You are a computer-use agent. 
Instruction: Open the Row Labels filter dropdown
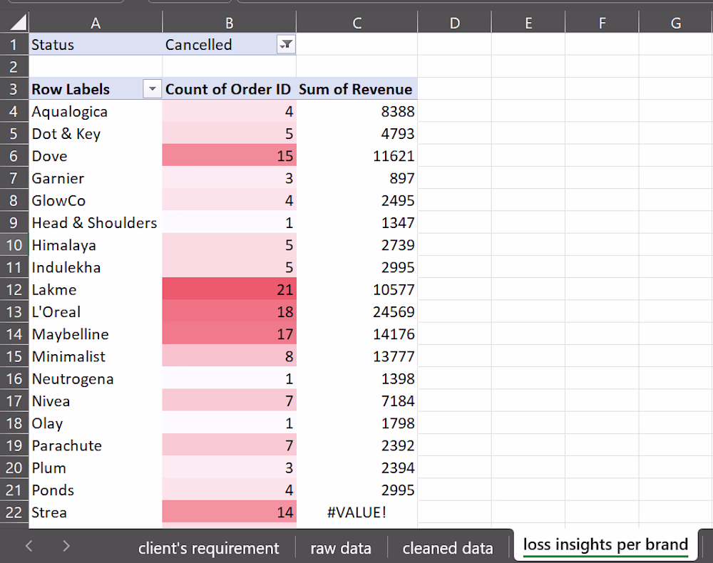point(153,89)
